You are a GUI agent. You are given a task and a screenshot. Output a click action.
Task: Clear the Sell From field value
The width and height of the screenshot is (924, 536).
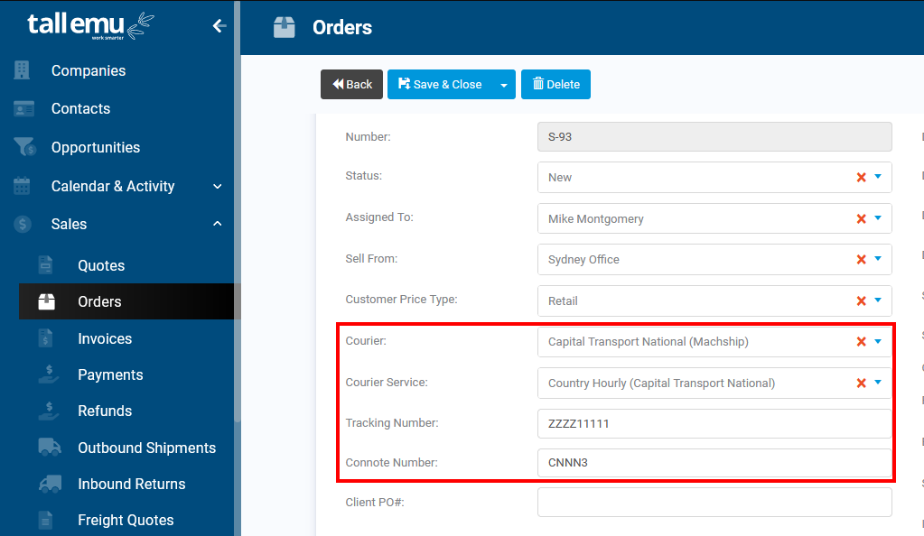(x=861, y=259)
